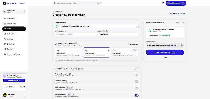The height and width of the screenshot is (99, 210).
Task: Click the Visitors people icon
Action: (x=5, y=39)
